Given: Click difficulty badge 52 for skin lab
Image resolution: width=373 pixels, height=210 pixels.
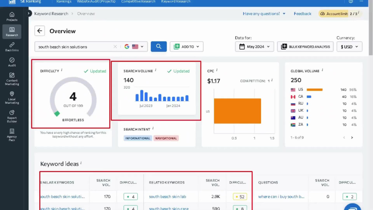Looking at the screenshot, I should coord(240,197).
